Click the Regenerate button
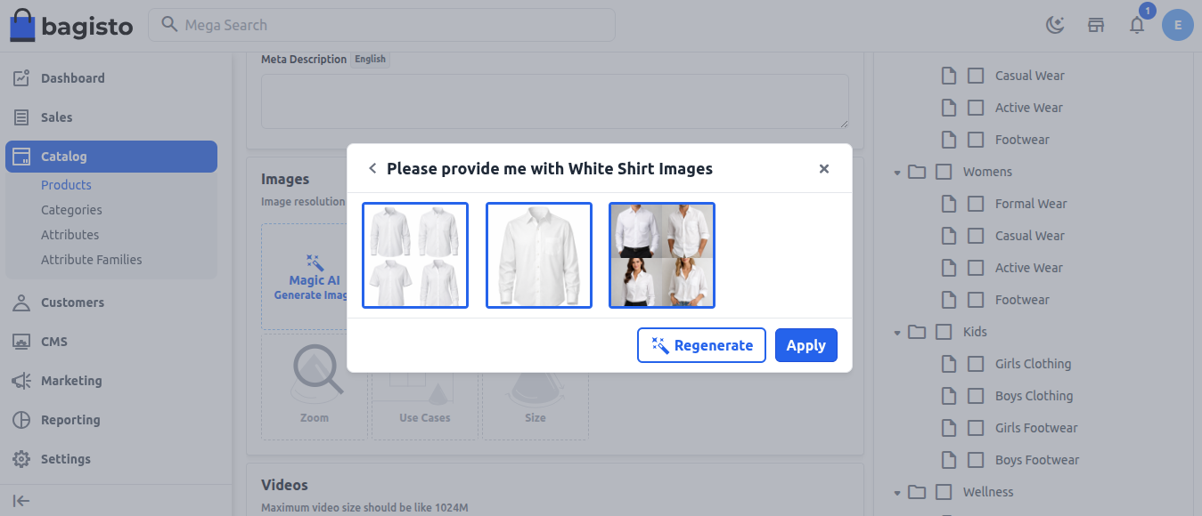 click(701, 345)
